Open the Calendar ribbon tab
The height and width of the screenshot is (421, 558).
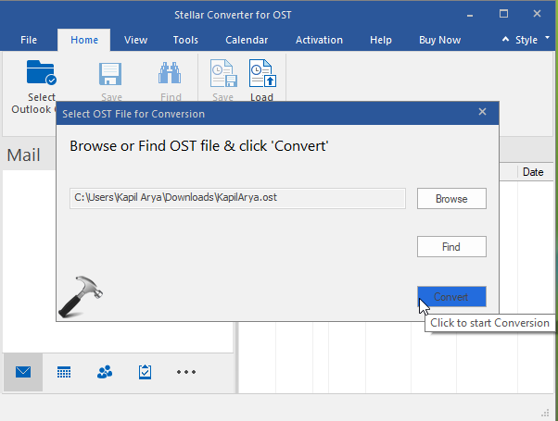coord(247,40)
